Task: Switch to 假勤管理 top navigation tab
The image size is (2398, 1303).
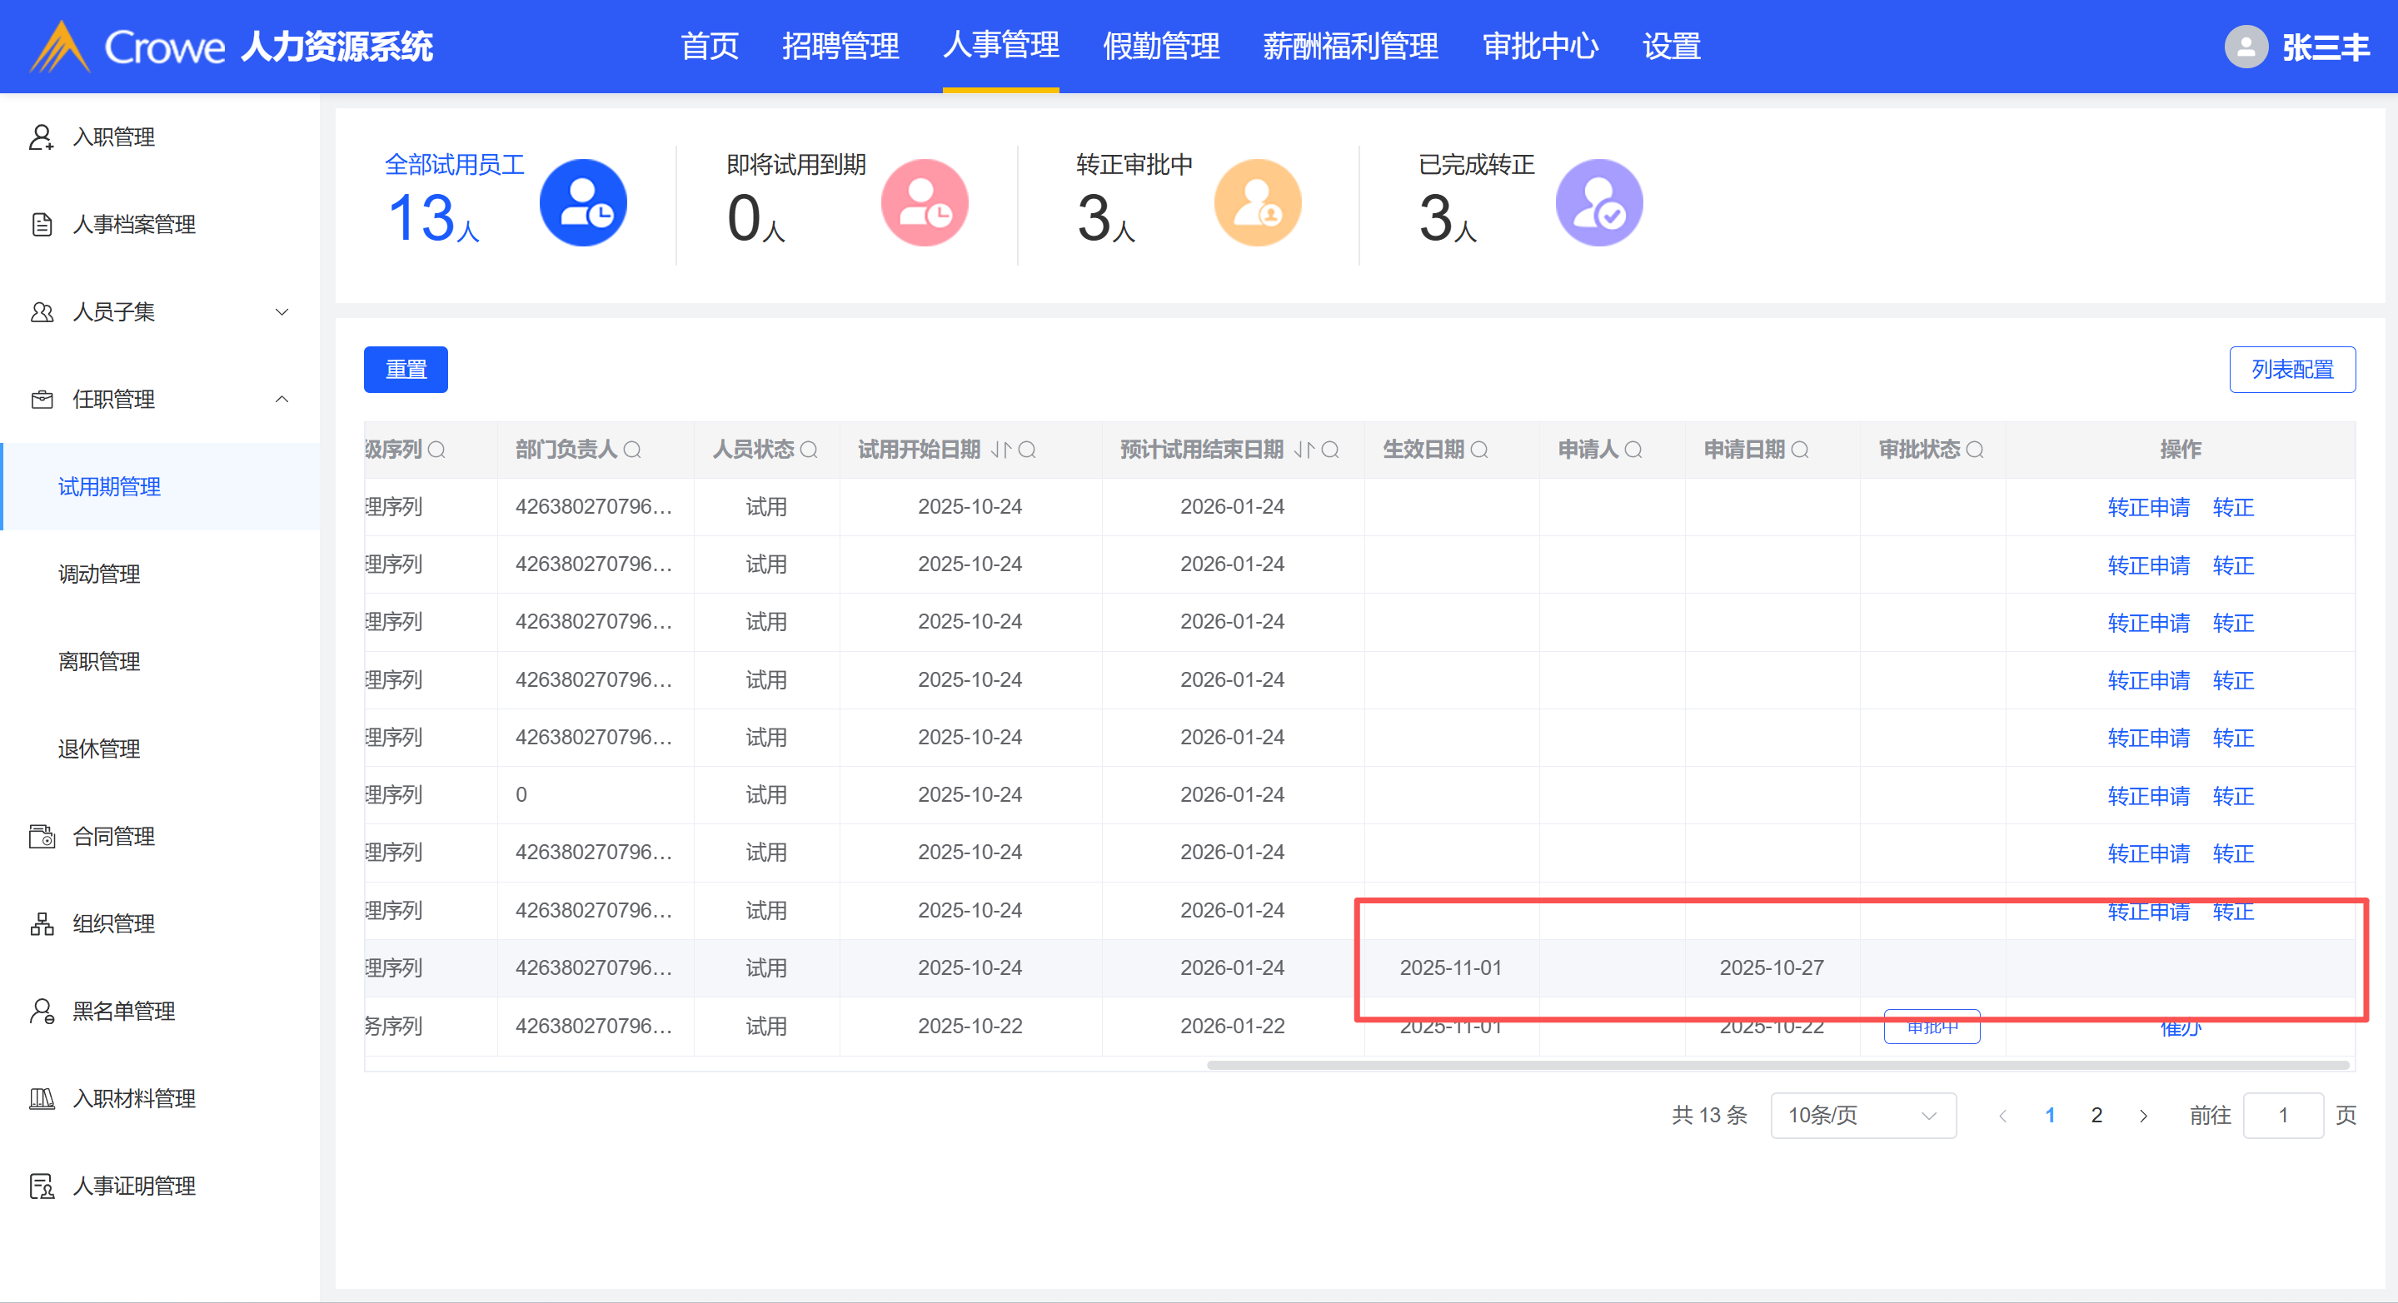Action: point(1160,47)
